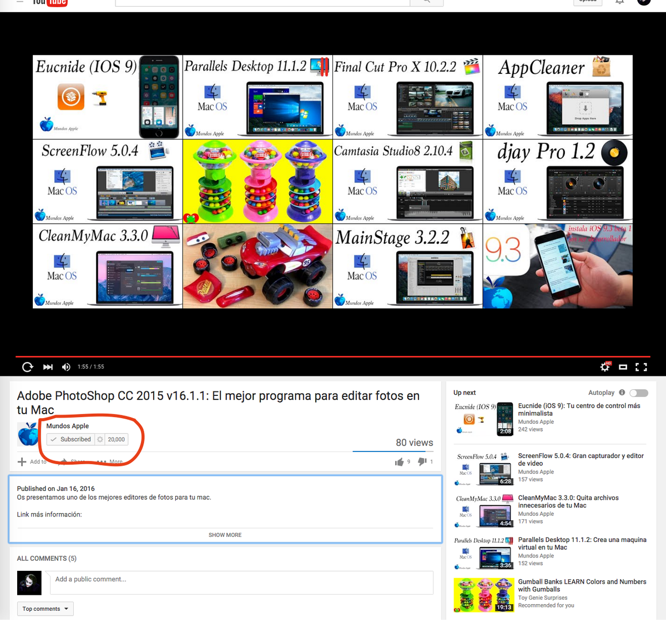Open the Mundos Apple channel avatar
The height and width of the screenshot is (633, 666).
click(28, 434)
